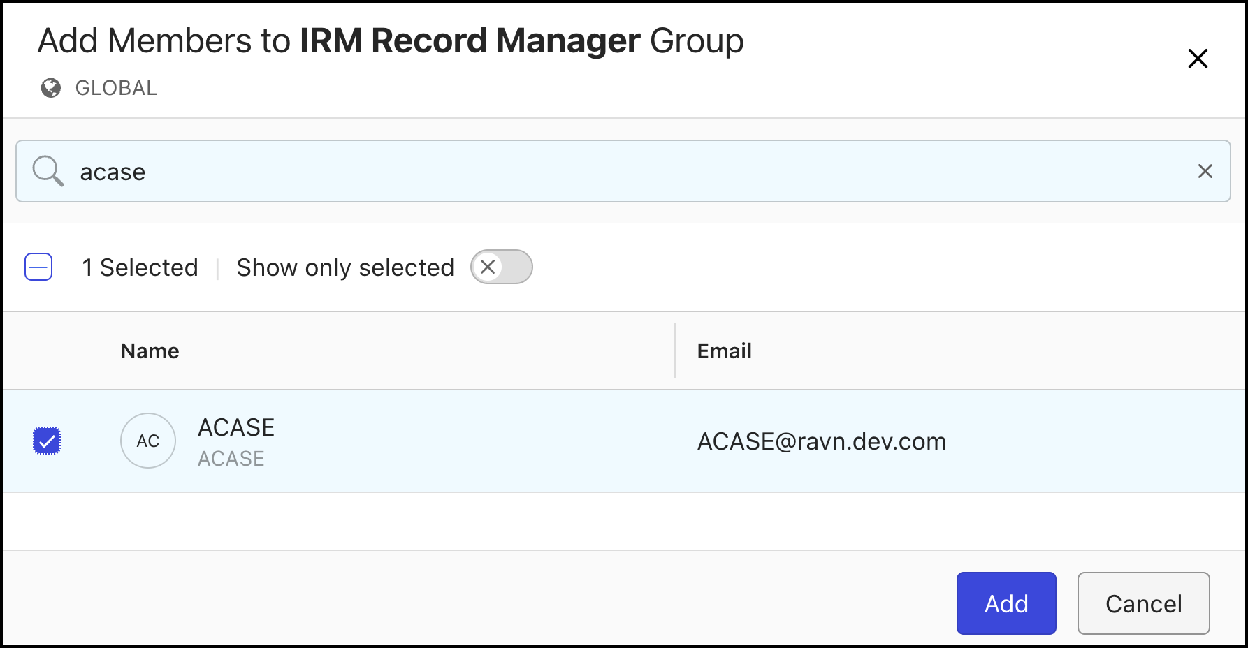Click the 'Show only selected' label
Viewport: 1248px width, 648px height.
pos(345,267)
